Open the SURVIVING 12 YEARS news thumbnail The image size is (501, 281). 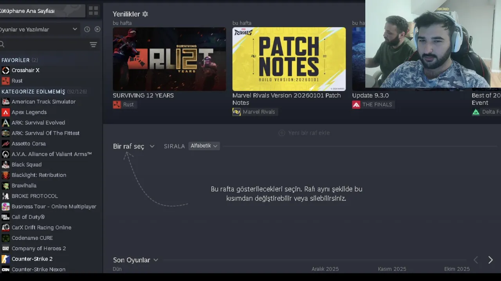click(169, 59)
